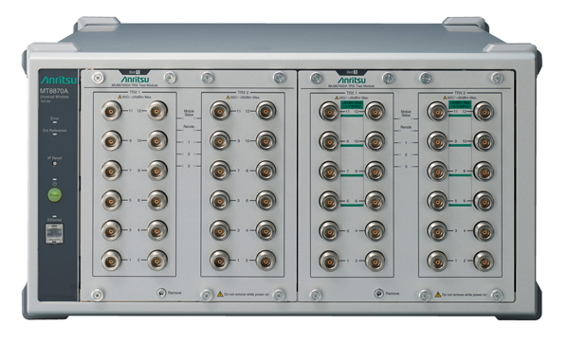Click the power-on warning triangle on Slot 1
Viewport: 568px width, 344px height.
pyautogui.click(x=220, y=294)
